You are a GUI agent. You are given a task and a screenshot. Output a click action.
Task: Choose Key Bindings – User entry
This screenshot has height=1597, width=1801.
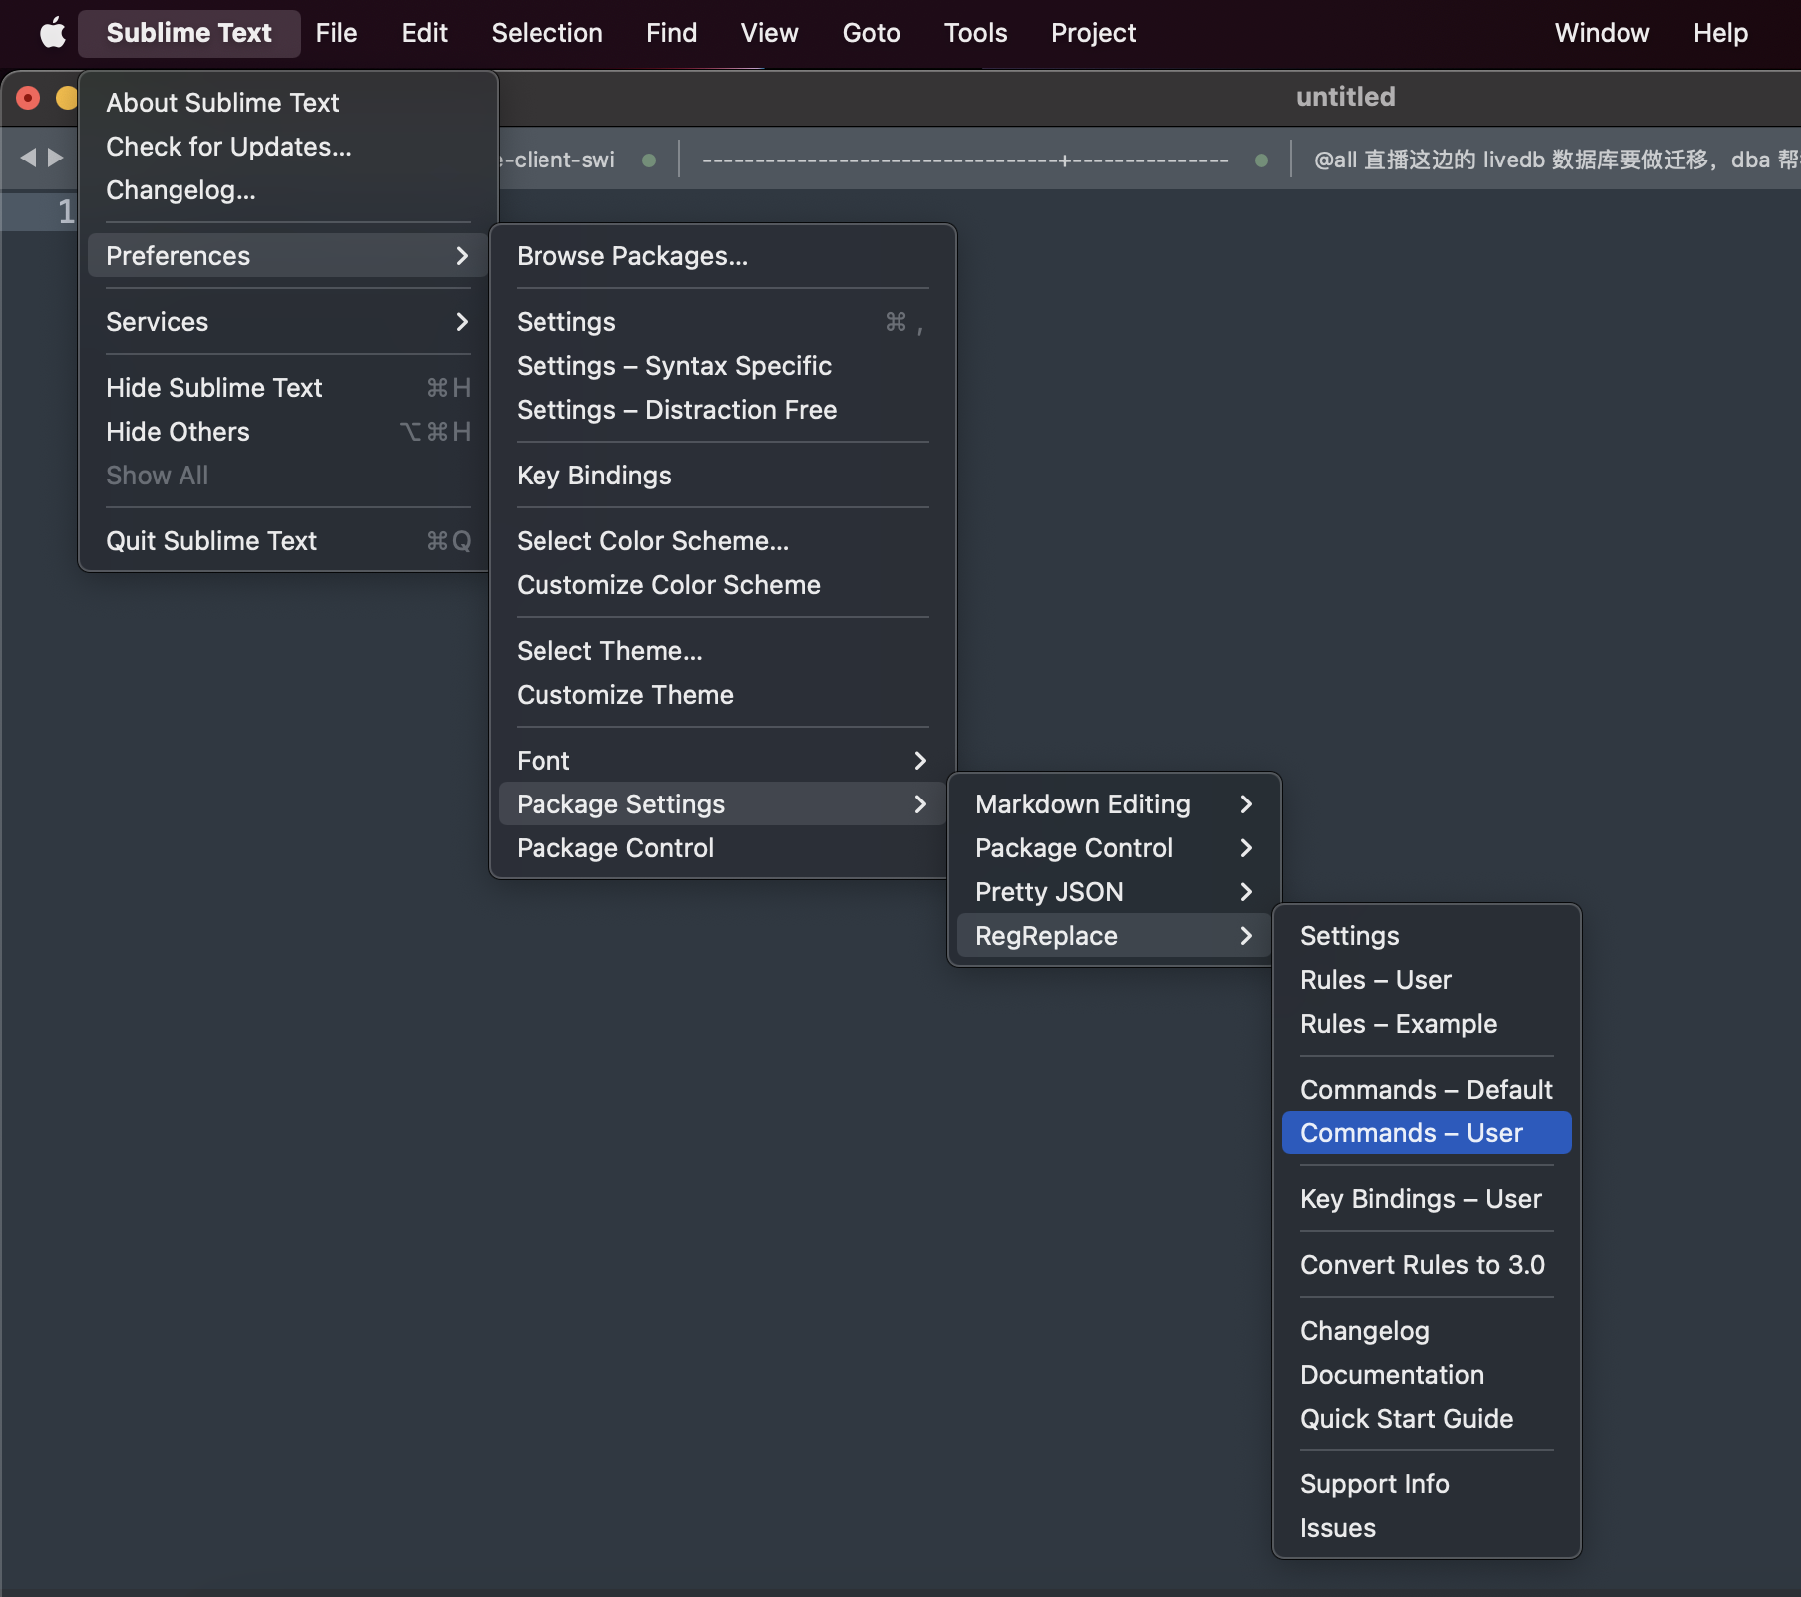coord(1420,1199)
